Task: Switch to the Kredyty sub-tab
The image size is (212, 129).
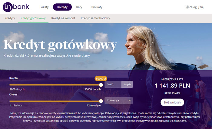Action: click(10, 18)
